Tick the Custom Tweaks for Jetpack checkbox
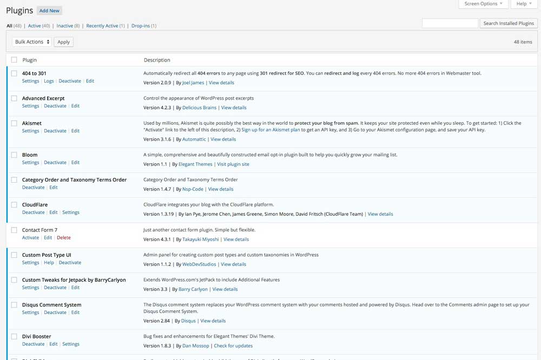541x360 pixels. click(14, 279)
